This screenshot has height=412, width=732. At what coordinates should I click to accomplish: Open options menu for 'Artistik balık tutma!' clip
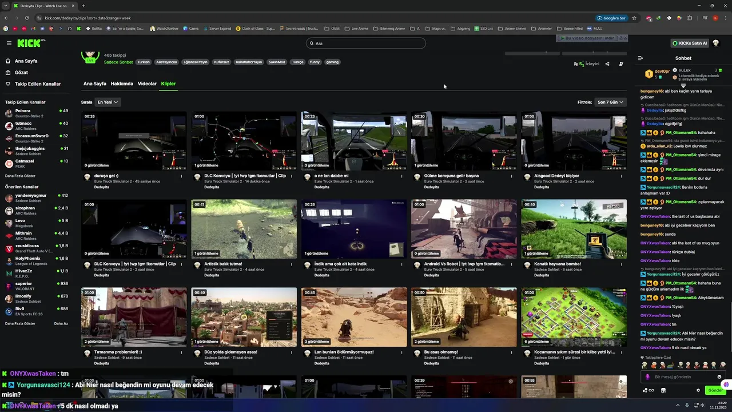[292, 264]
